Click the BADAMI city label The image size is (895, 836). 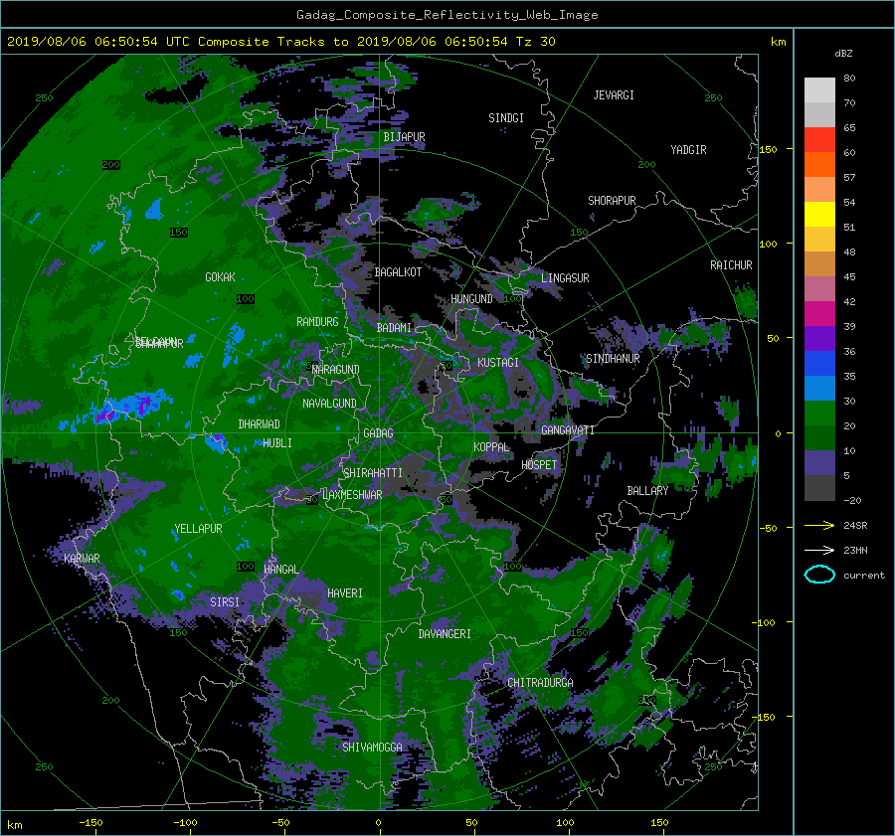(394, 328)
